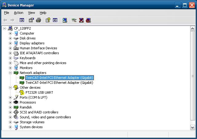Click the Sound, video and game controllers icon
The image size is (197, 139).
[16, 117]
